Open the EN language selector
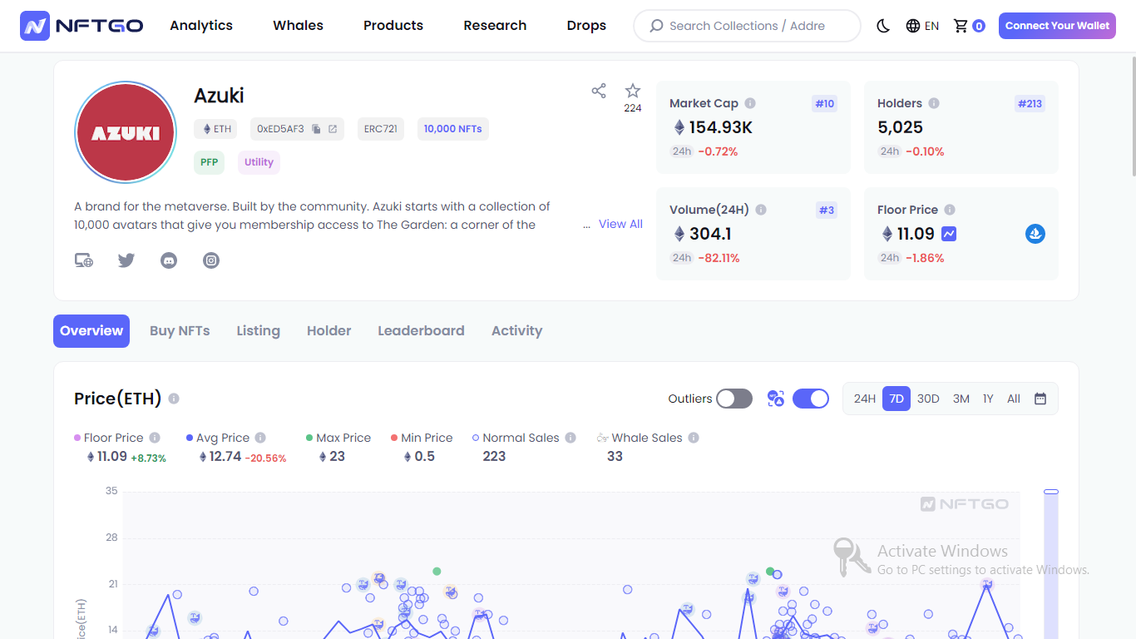Viewport: 1136px width, 639px height. [922, 26]
